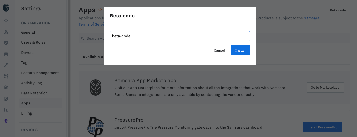This screenshot has height=137, width=357.
Task: Click the Samsara App Marketplace heading
Action: coord(145,81)
